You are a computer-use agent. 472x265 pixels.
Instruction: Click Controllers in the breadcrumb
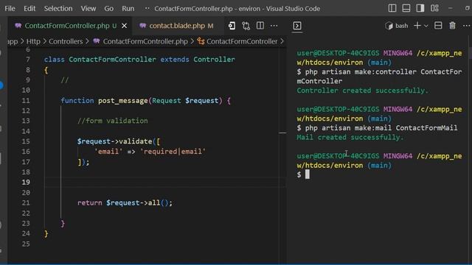(66, 41)
